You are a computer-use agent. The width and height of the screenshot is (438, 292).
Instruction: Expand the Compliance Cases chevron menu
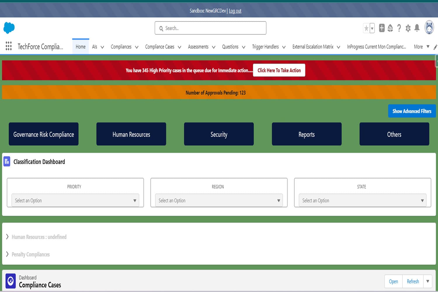click(x=180, y=47)
